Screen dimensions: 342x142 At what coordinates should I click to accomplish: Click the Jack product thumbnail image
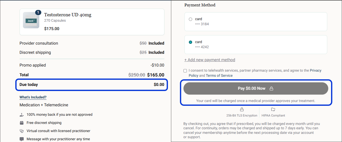(x=31, y=20)
